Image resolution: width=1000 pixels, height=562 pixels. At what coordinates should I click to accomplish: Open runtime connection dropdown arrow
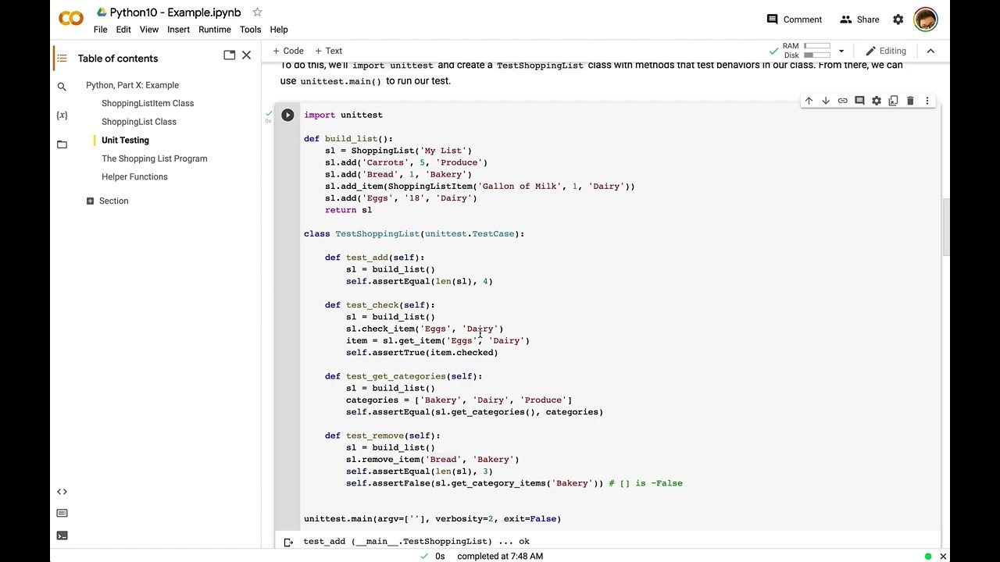841,52
